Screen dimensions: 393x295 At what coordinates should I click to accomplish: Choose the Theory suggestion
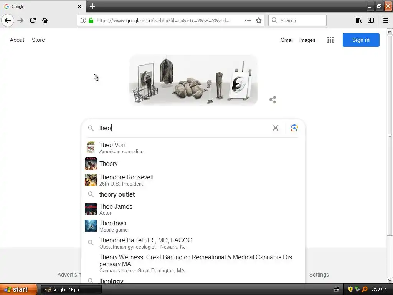(x=193, y=164)
